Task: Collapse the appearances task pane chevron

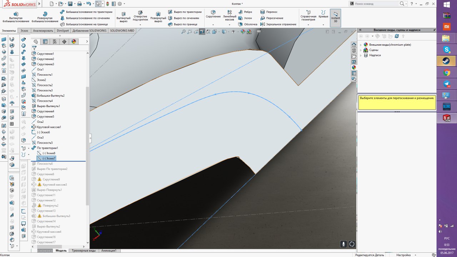Action: point(360,30)
